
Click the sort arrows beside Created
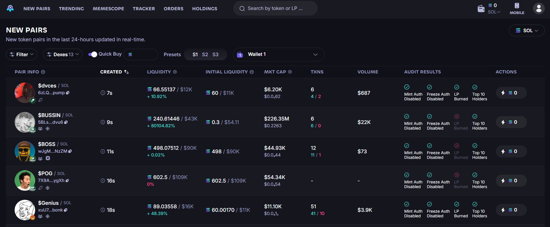tap(126, 72)
